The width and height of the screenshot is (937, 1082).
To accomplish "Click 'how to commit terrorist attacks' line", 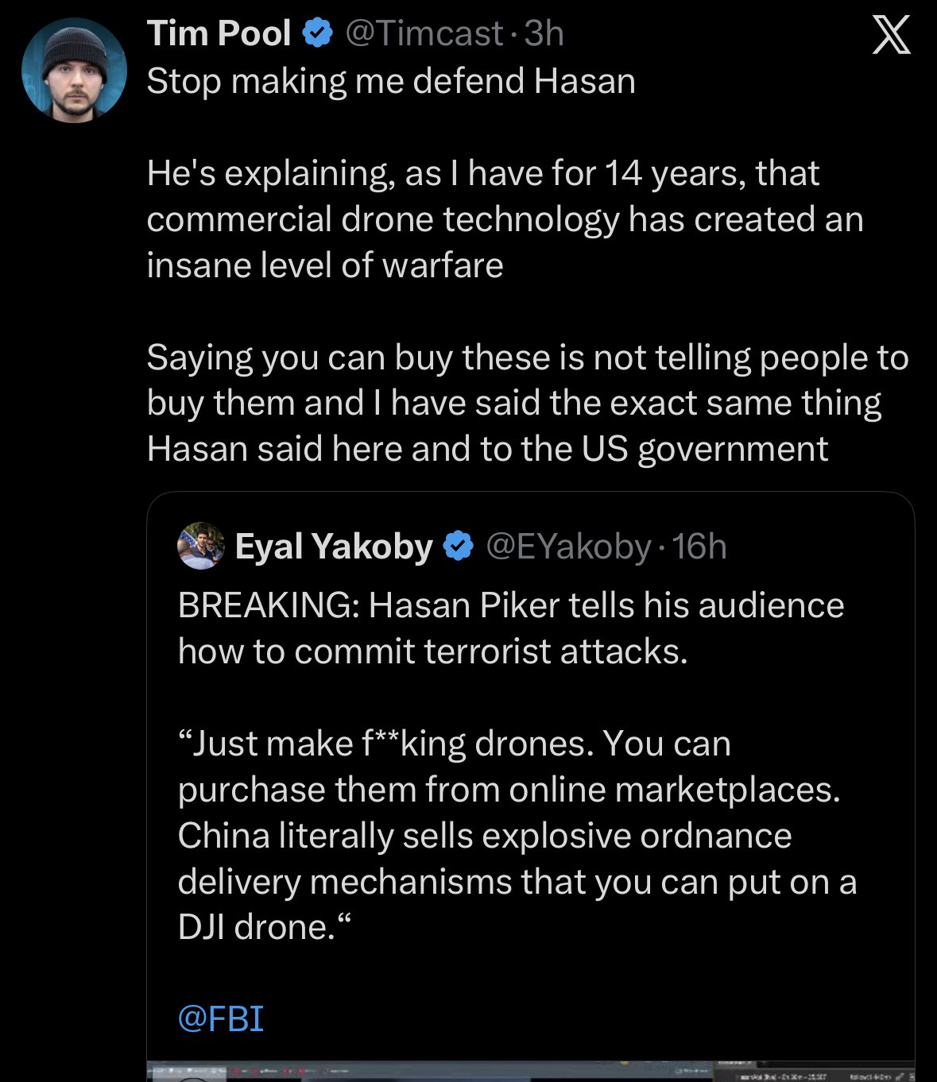I will 432,651.
